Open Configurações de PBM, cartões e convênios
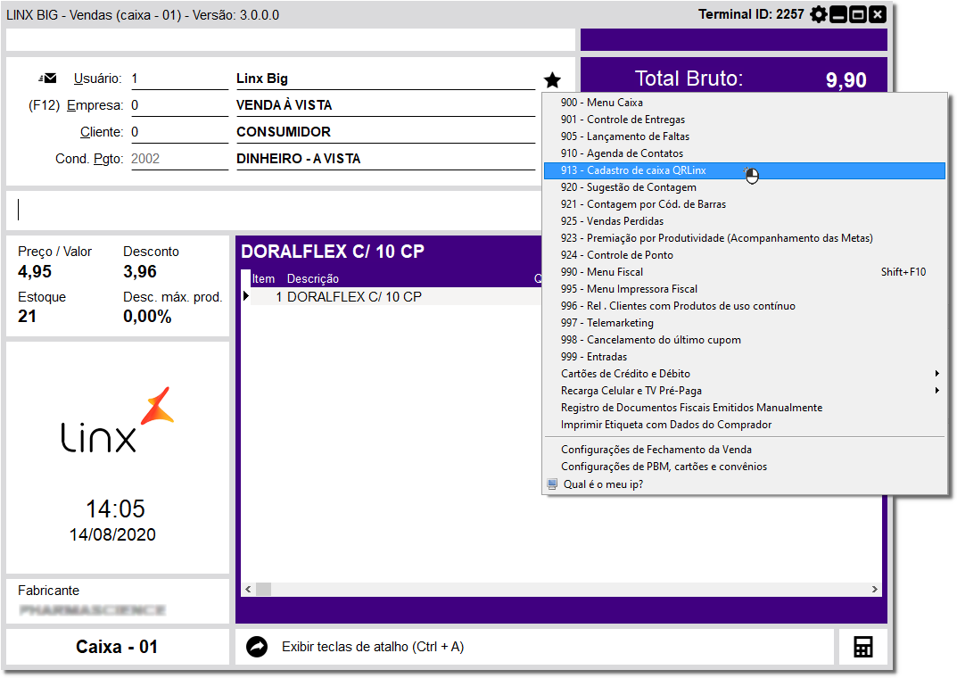The image size is (957, 678). 744,467
